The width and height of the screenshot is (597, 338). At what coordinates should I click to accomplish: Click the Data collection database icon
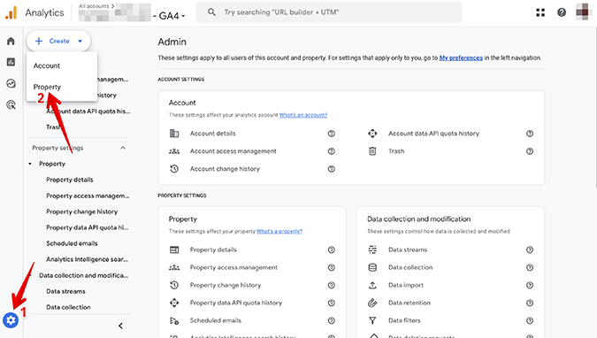point(372,267)
